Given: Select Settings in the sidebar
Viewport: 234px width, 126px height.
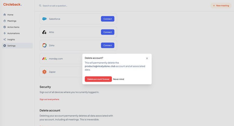Looking at the screenshot, I should 11,46.
